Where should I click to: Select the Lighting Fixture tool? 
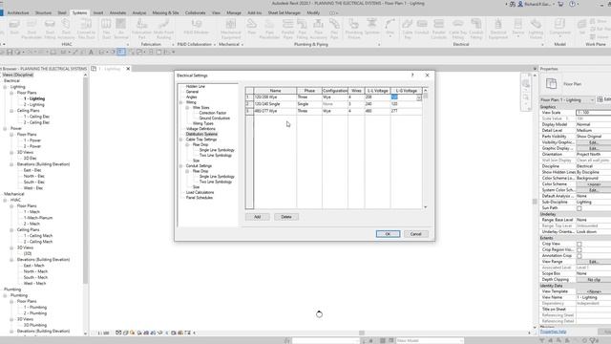pos(536,28)
